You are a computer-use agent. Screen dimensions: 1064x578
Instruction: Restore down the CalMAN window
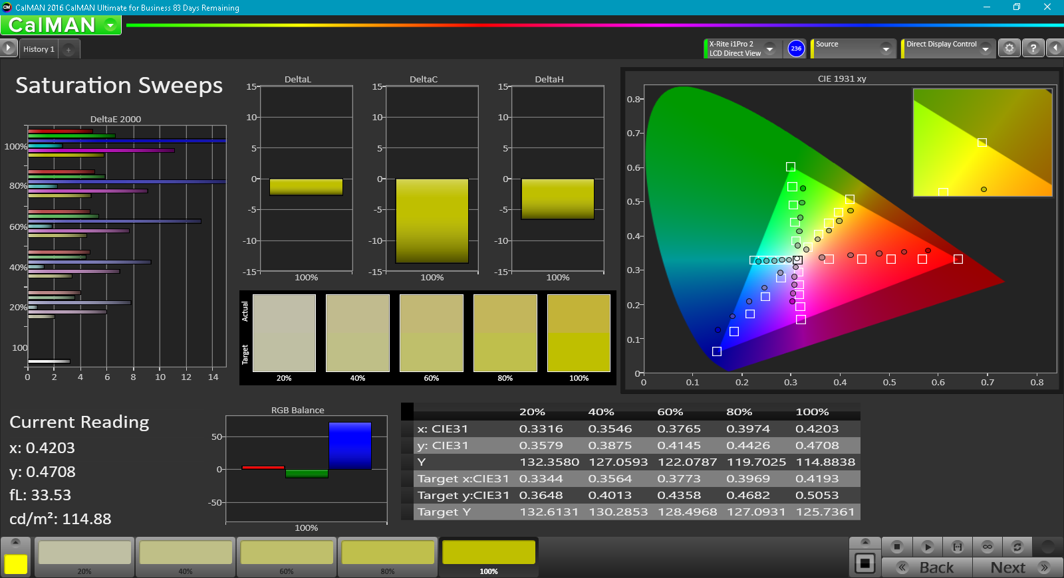click(x=1017, y=7)
